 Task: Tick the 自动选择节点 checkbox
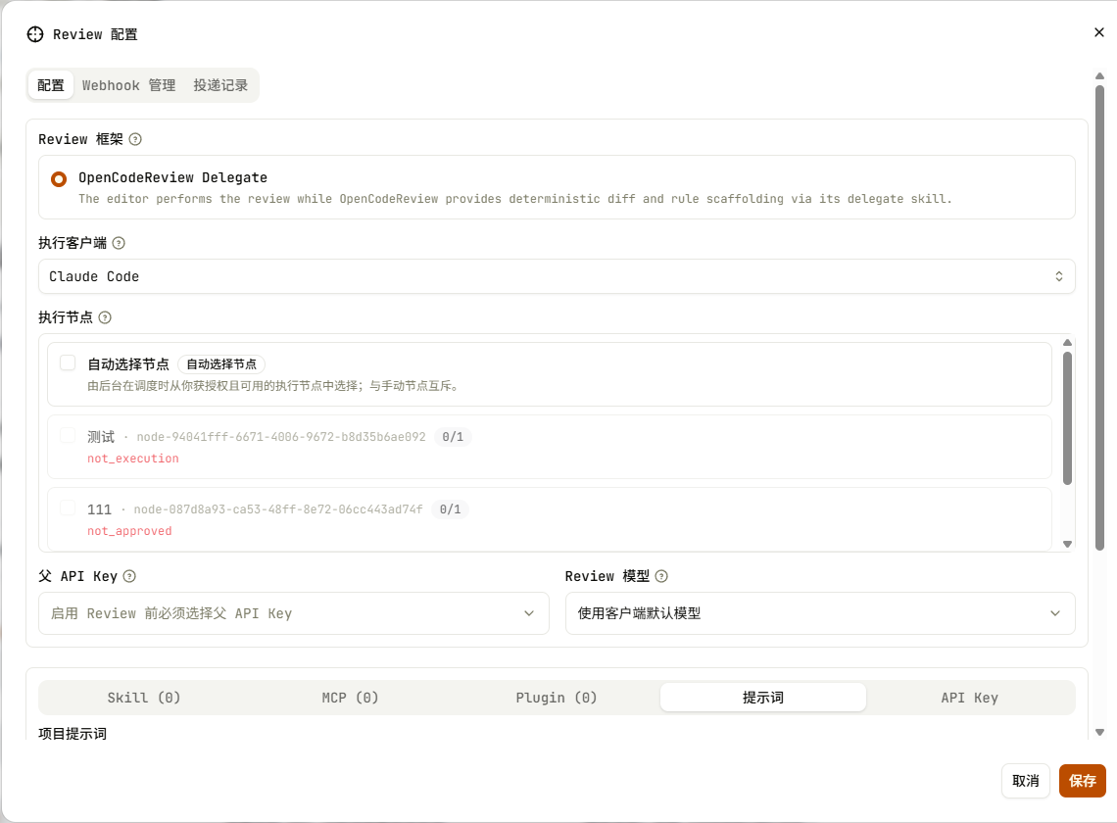pyautogui.click(x=68, y=363)
